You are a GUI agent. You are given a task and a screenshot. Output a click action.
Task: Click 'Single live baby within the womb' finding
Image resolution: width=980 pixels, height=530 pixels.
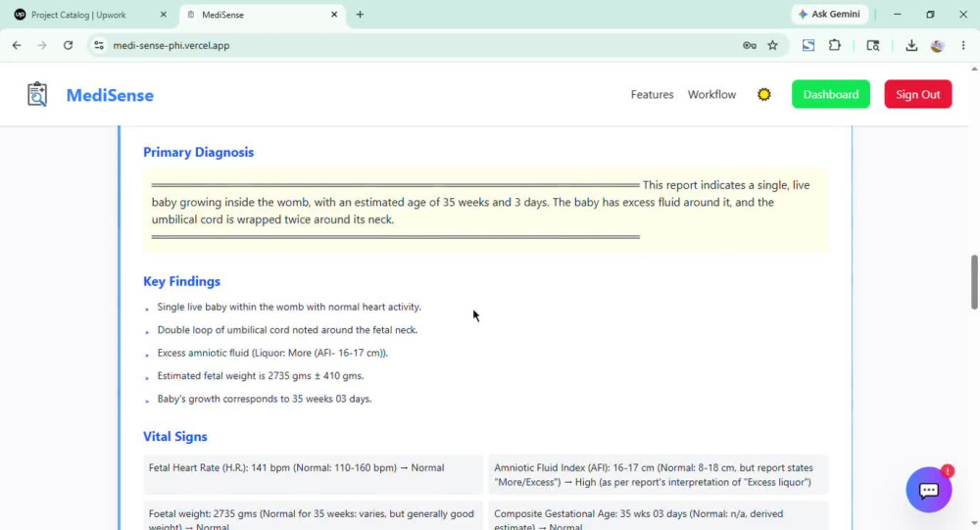(289, 307)
